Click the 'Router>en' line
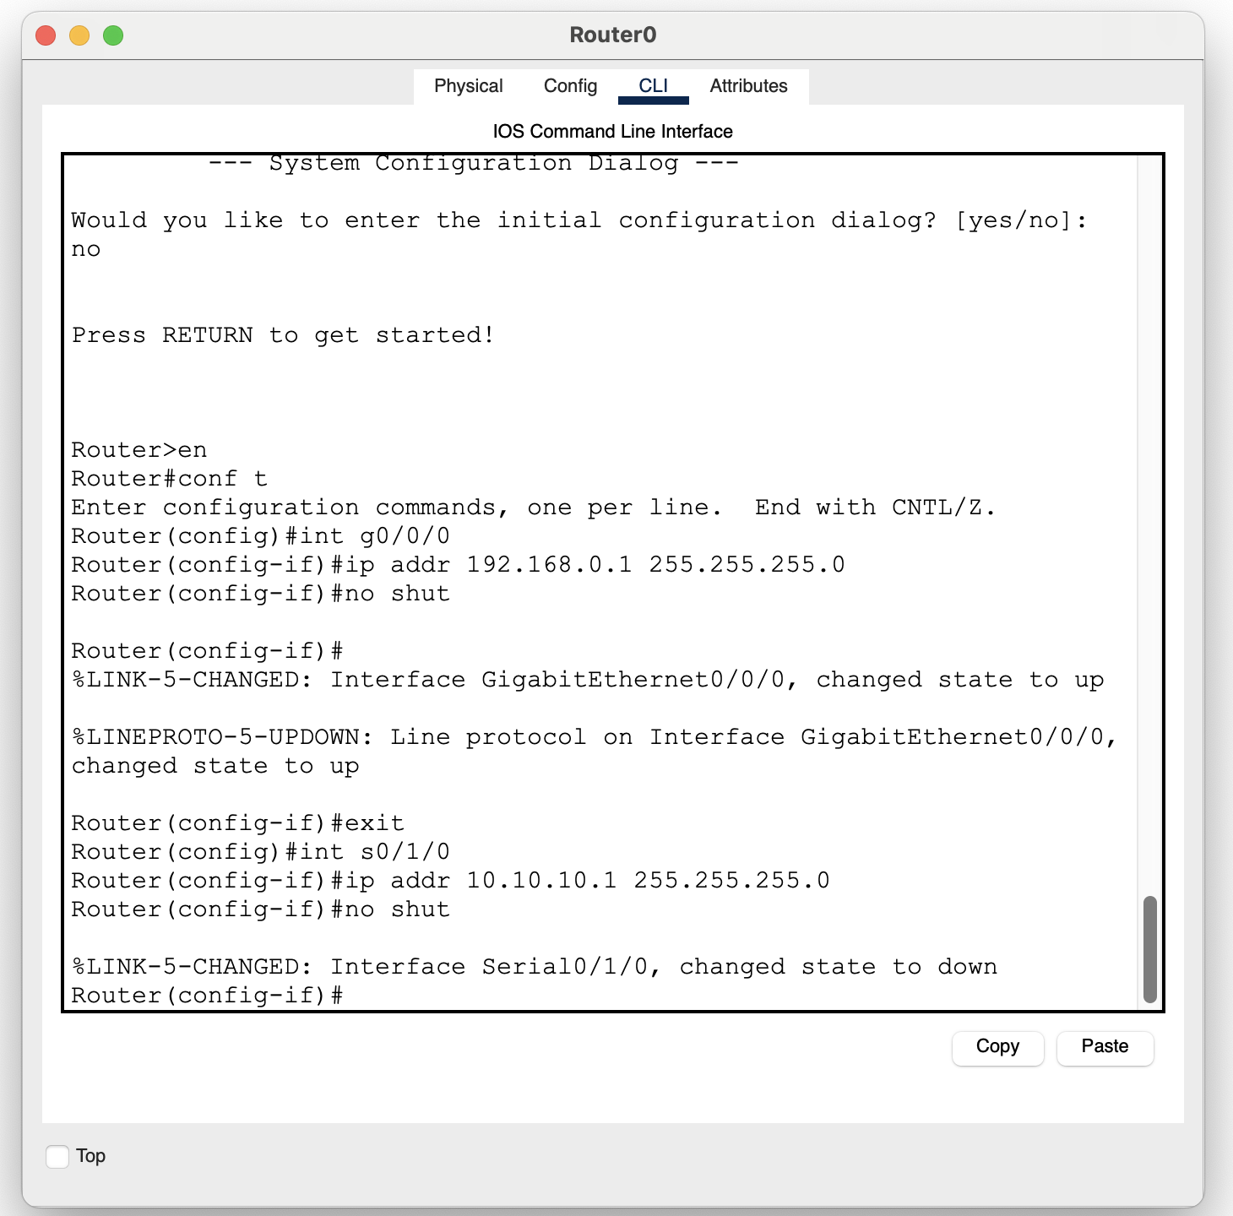 coord(139,449)
